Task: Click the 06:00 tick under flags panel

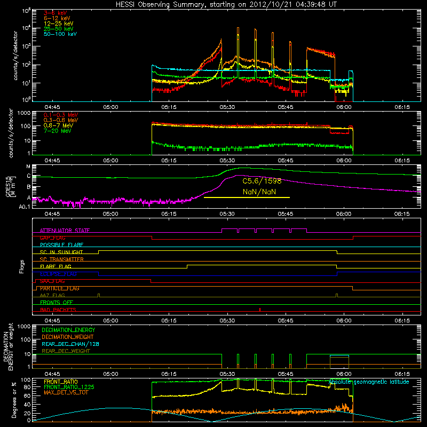Action: coord(344,321)
